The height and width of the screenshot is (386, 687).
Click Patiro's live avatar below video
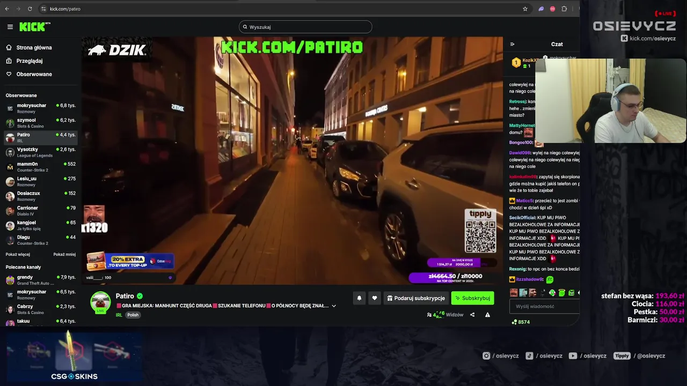coord(100,302)
